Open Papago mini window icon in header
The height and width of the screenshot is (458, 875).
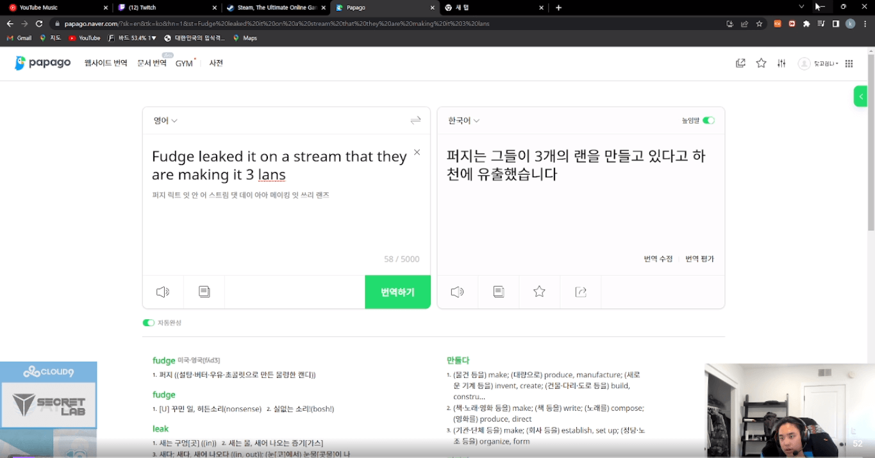pyautogui.click(x=740, y=63)
